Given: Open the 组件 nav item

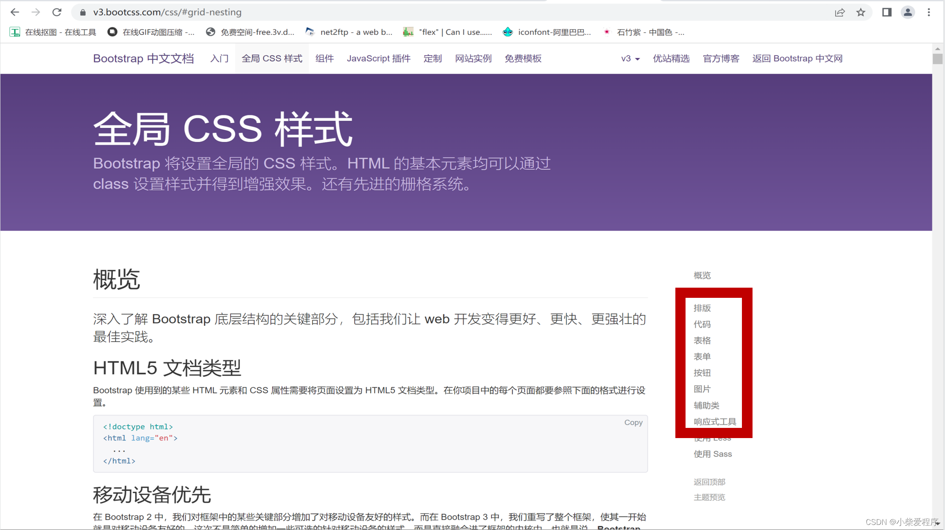Looking at the screenshot, I should (324, 58).
